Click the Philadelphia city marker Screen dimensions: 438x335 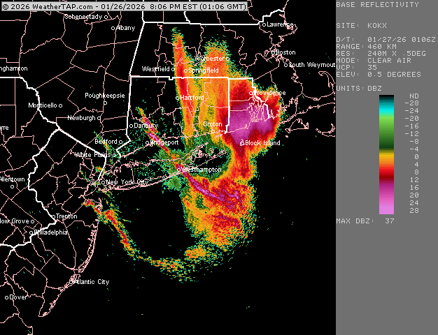click(35, 232)
